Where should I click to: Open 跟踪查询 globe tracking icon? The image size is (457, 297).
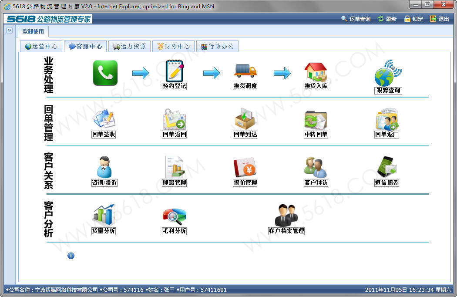(x=388, y=74)
